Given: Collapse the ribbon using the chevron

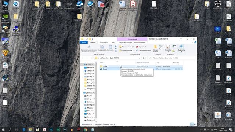Looking at the screenshot, I should (x=192, y=43).
